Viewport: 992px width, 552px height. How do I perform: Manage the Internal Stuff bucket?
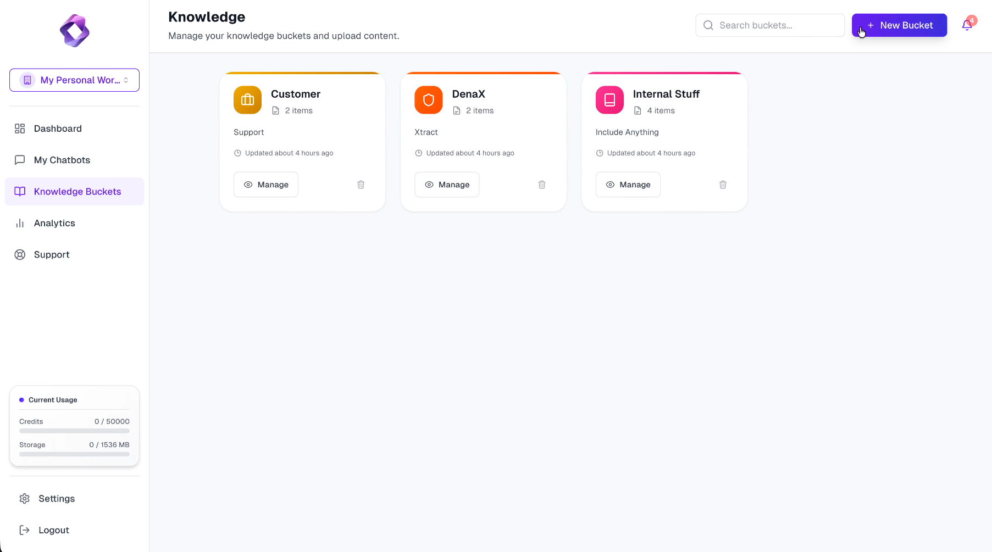tap(628, 185)
